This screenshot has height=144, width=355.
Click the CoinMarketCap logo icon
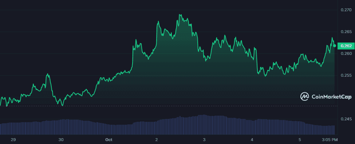click(305, 96)
